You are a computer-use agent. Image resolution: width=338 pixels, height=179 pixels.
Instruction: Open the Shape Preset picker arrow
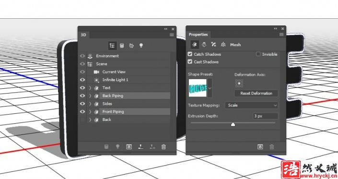[210, 88]
